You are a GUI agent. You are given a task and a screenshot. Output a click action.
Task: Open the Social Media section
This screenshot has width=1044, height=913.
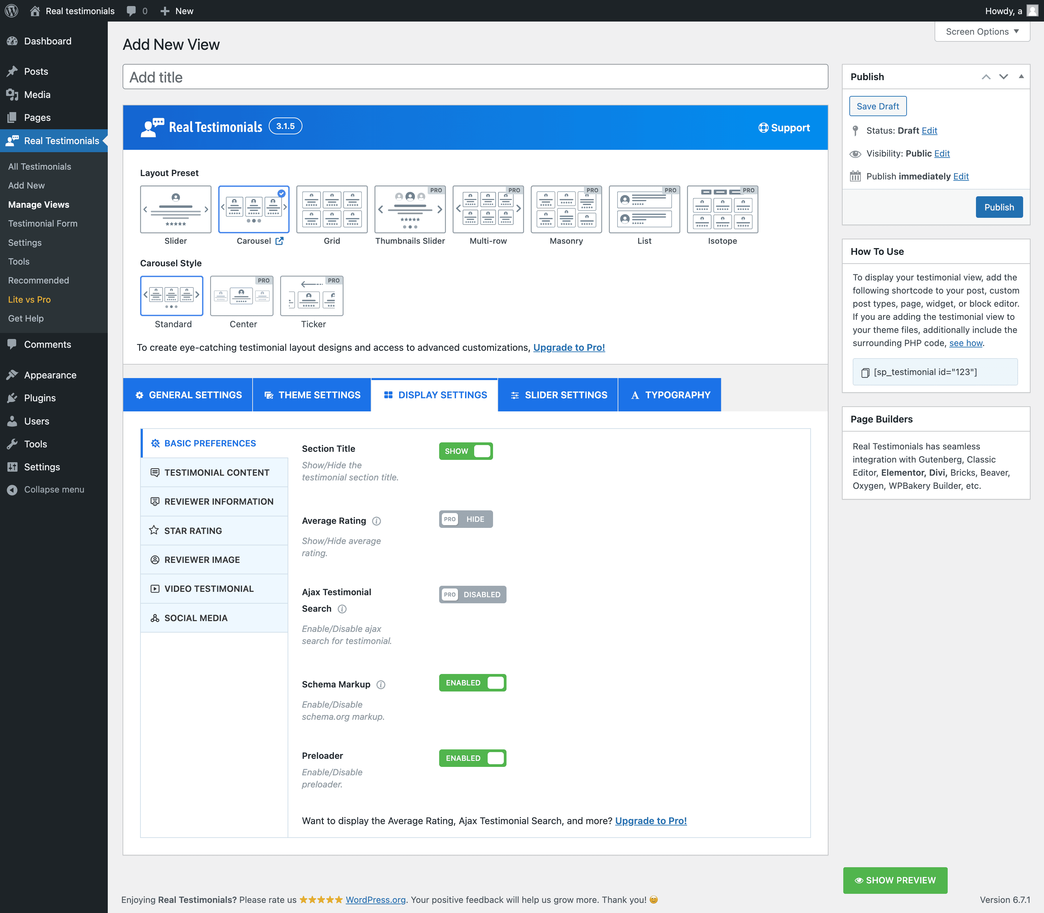click(x=214, y=618)
